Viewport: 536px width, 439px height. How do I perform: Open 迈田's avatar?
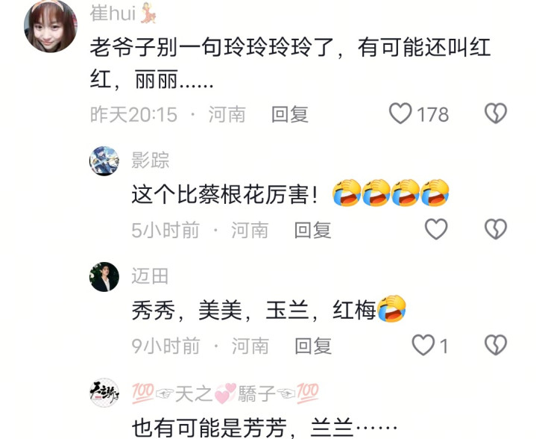(104, 277)
